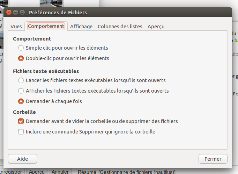The image size is (238, 174).
Task: Select Lancer les fichiers textes exécutables option
Action: tap(21, 80)
